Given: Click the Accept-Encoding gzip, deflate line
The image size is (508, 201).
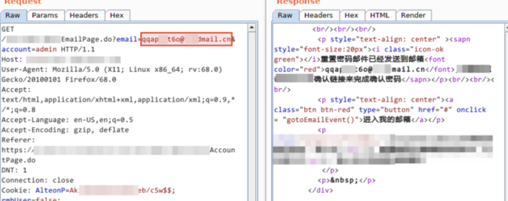Looking at the screenshot, I should coord(65,130).
